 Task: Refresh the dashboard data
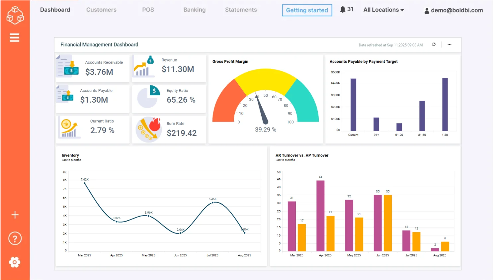point(434,44)
